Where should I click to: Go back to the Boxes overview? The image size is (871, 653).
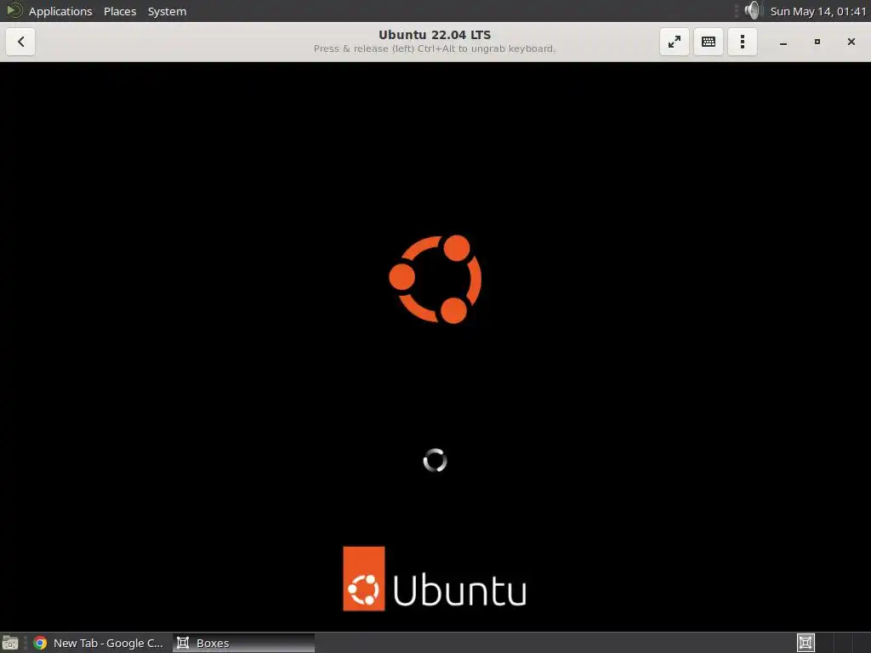click(20, 42)
